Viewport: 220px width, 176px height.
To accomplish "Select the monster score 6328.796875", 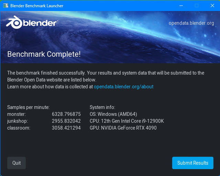I will tap(66, 114).
